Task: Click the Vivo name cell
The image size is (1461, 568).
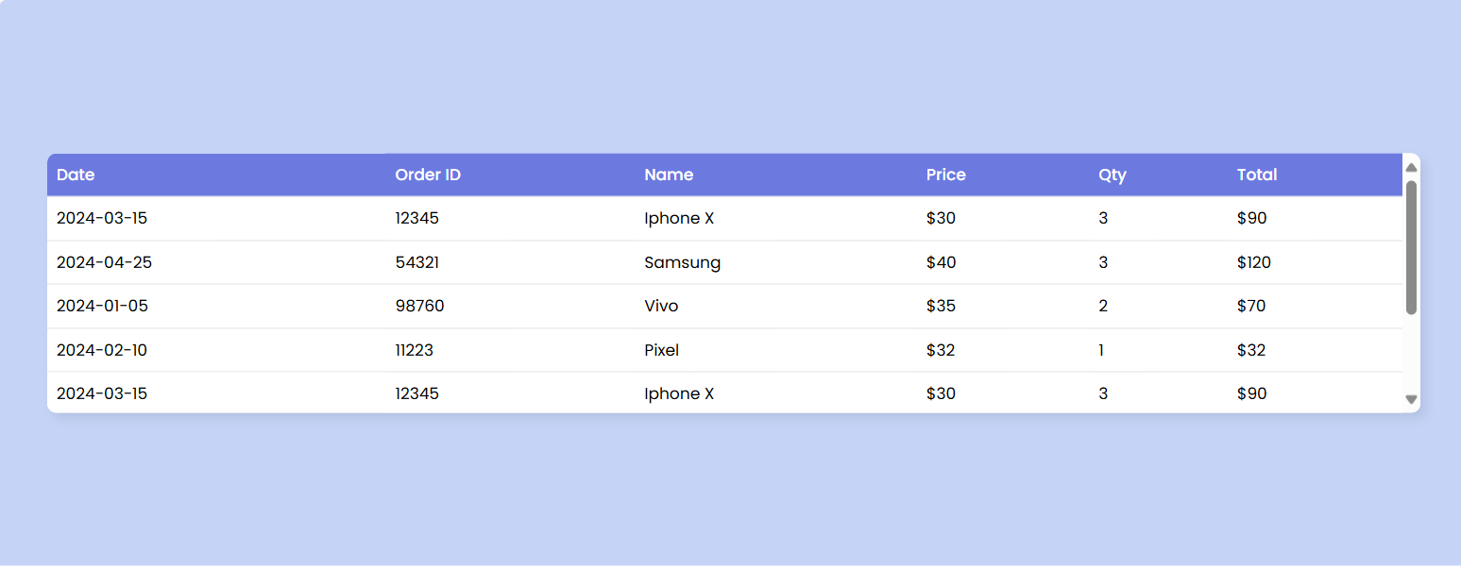Action: coord(661,306)
